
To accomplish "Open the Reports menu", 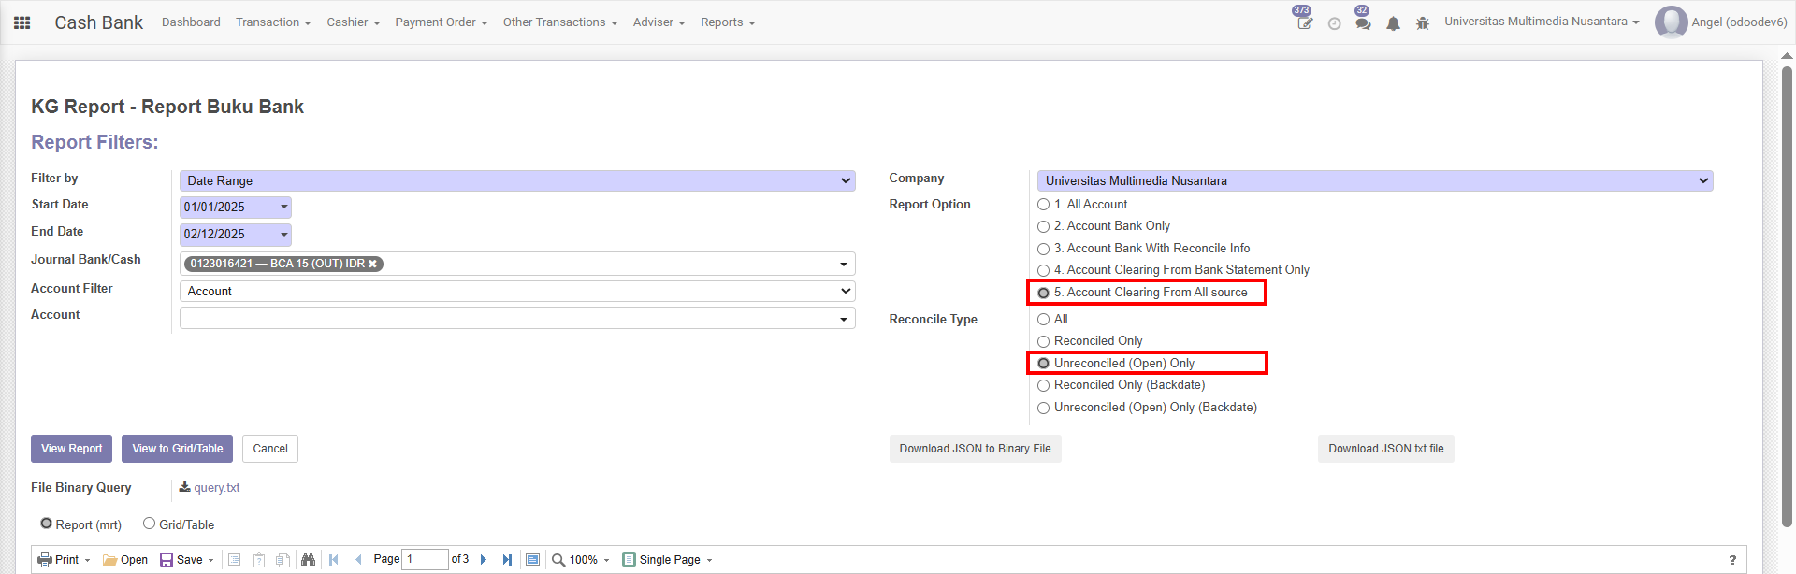I will point(727,22).
